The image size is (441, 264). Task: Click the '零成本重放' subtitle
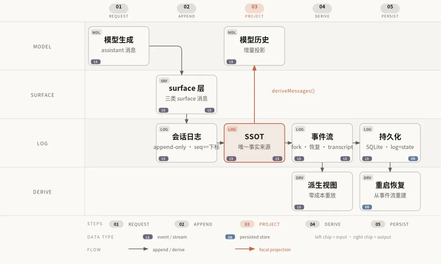322,195
